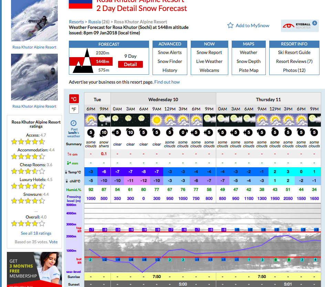Click the cloudy night icon for Thursday 9PM
This screenshot has height=287, width=325.
click(x=314, y=120)
